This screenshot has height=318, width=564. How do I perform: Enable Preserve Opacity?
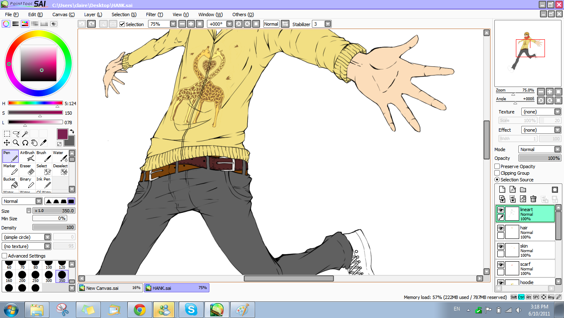pos(497,166)
